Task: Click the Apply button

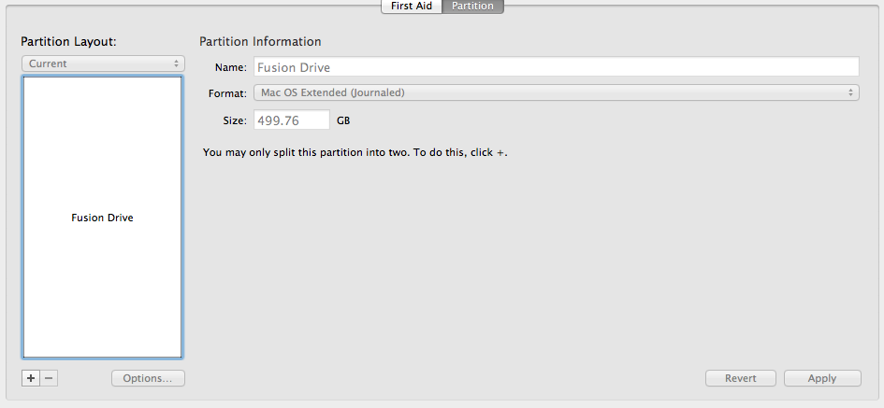Action: 822,378
